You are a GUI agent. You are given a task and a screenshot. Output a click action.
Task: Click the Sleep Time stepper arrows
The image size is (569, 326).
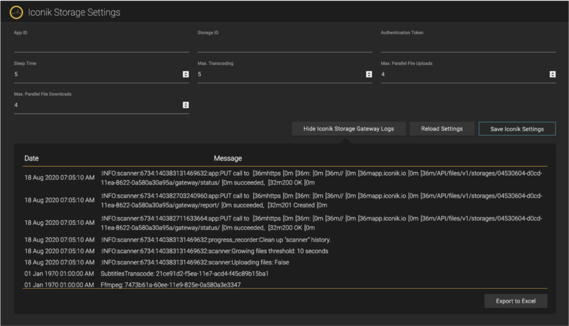[186, 74]
